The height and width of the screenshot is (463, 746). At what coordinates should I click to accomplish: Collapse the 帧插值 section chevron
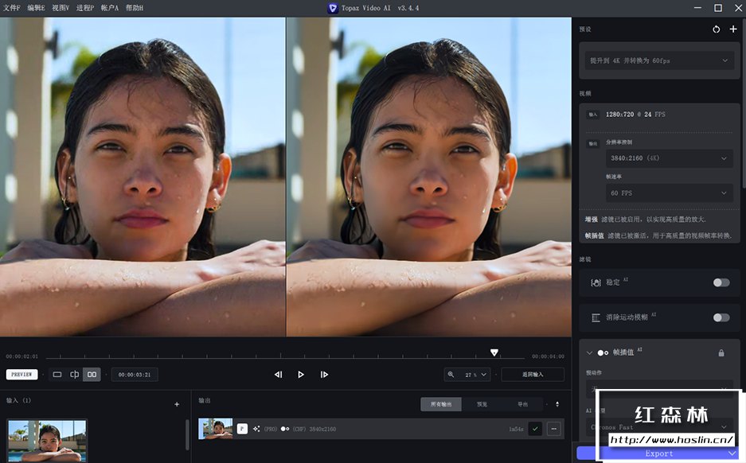589,352
